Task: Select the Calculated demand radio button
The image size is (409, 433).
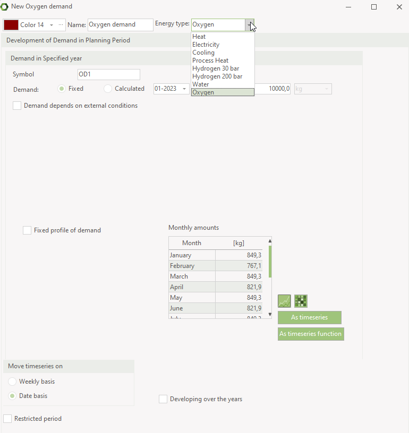Action: coord(108,89)
